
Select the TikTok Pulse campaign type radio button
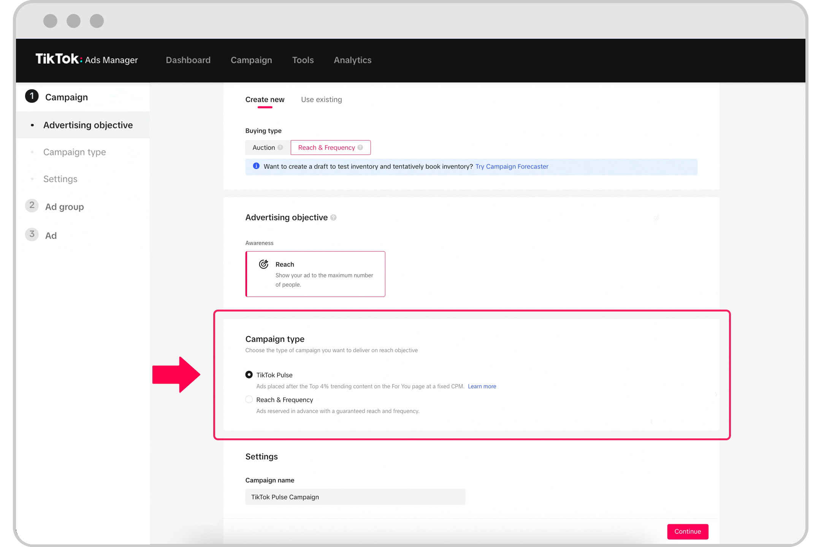tap(249, 375)
